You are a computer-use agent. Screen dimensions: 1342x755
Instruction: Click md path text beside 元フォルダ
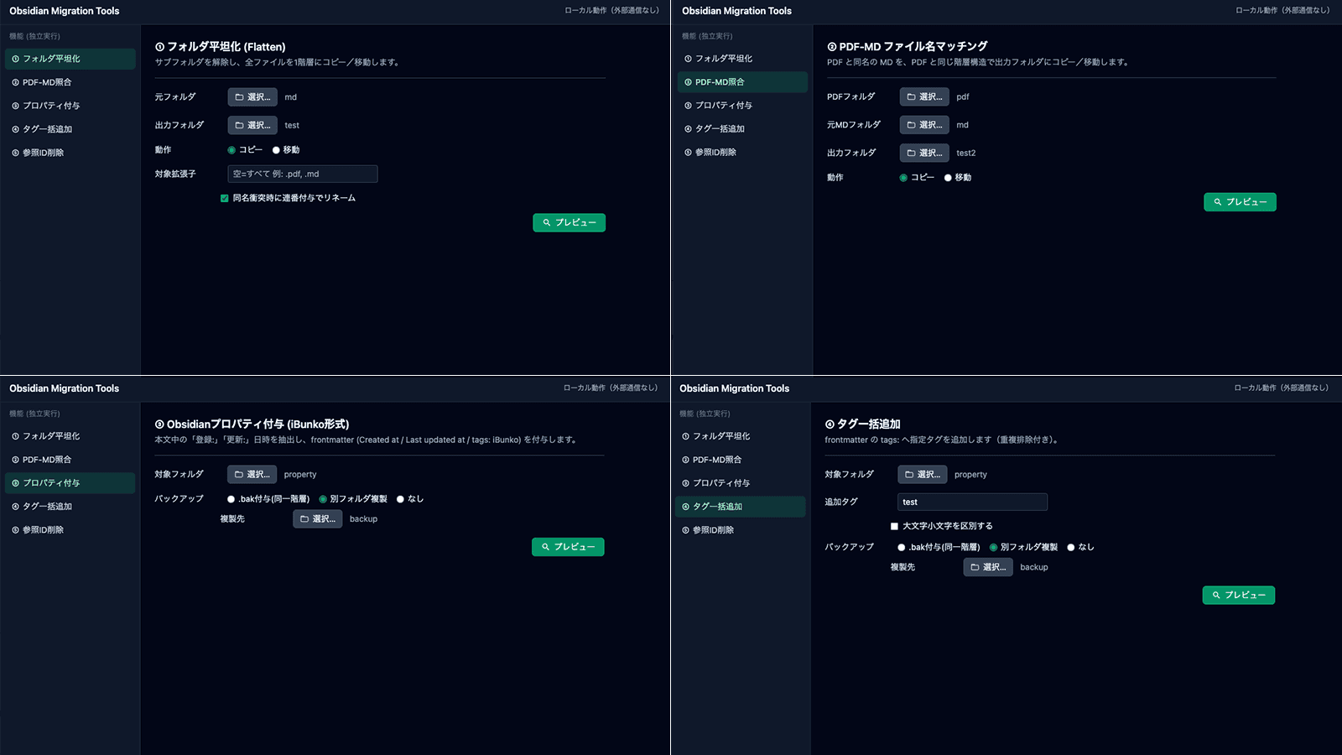click(291, 97)
